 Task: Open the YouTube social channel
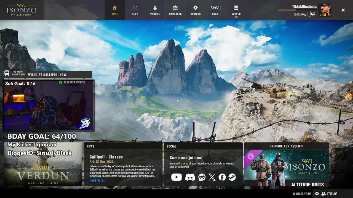click(176, 177)
